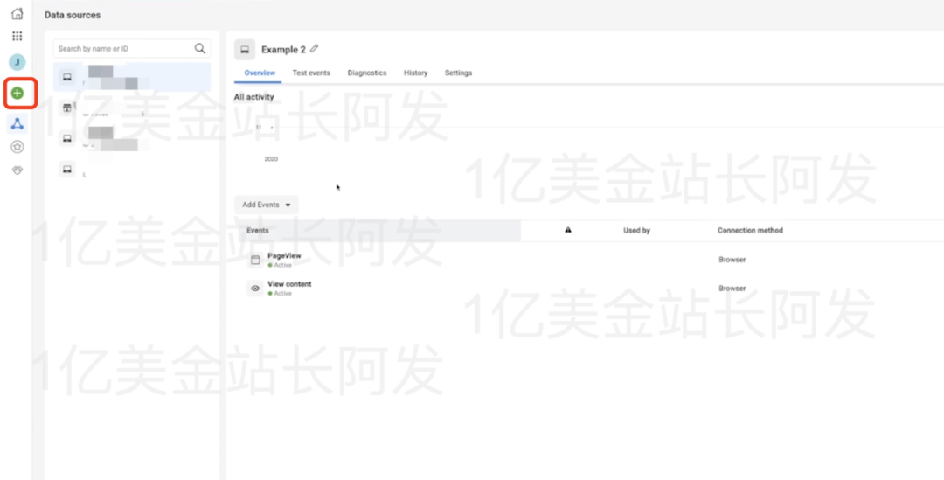Select the blue data sources triangle icon
Screen dimensions: 944x480
(x=17, y=125)
